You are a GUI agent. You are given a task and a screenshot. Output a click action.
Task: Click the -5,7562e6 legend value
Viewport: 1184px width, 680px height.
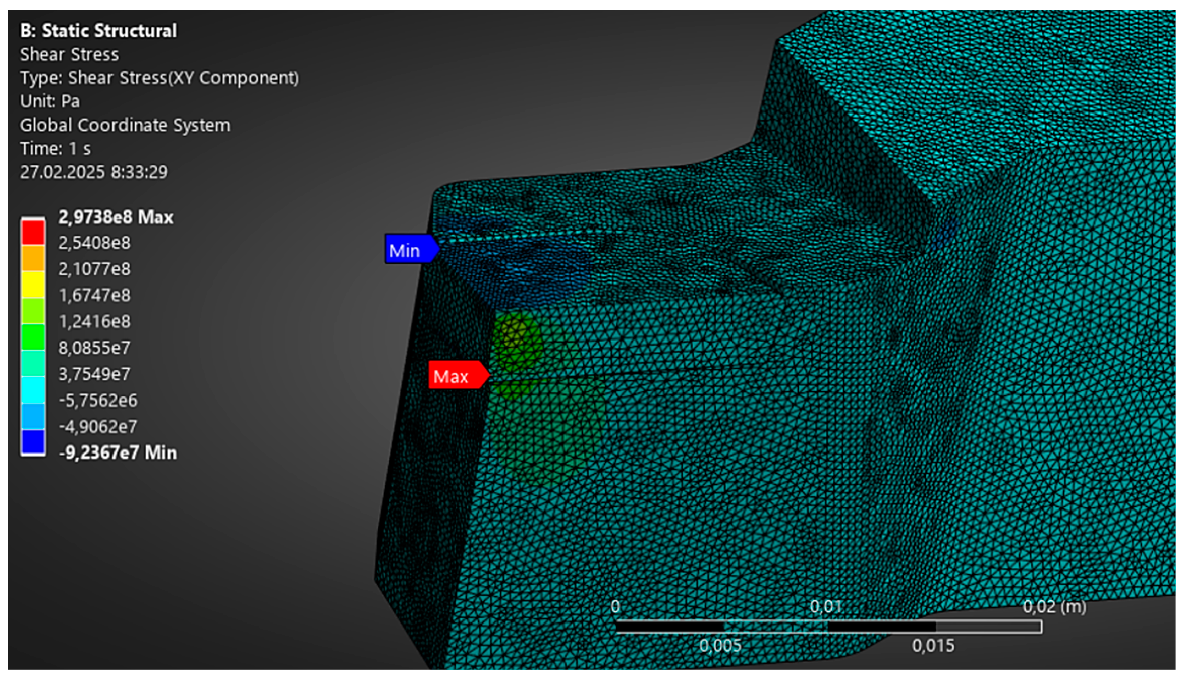pos(98,400)
